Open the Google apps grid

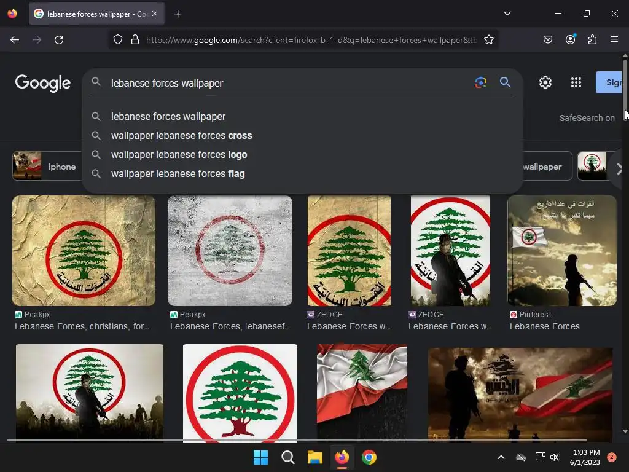[x=576, y=82]
